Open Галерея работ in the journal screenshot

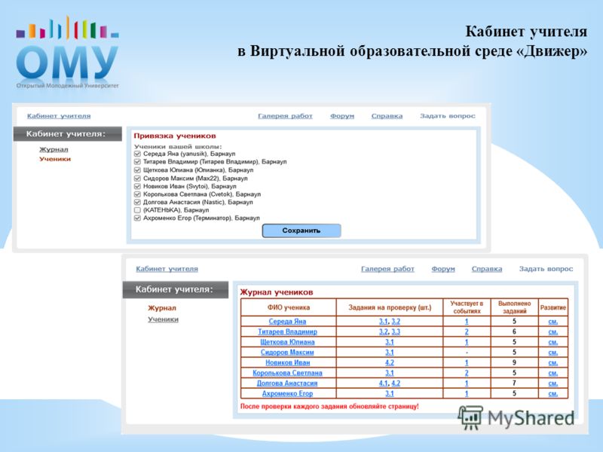(x=387, y=269)
